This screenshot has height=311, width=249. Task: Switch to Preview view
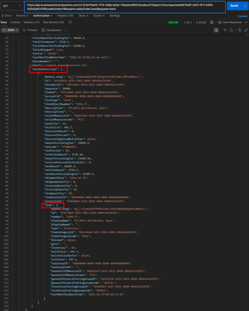coord(30,30)
